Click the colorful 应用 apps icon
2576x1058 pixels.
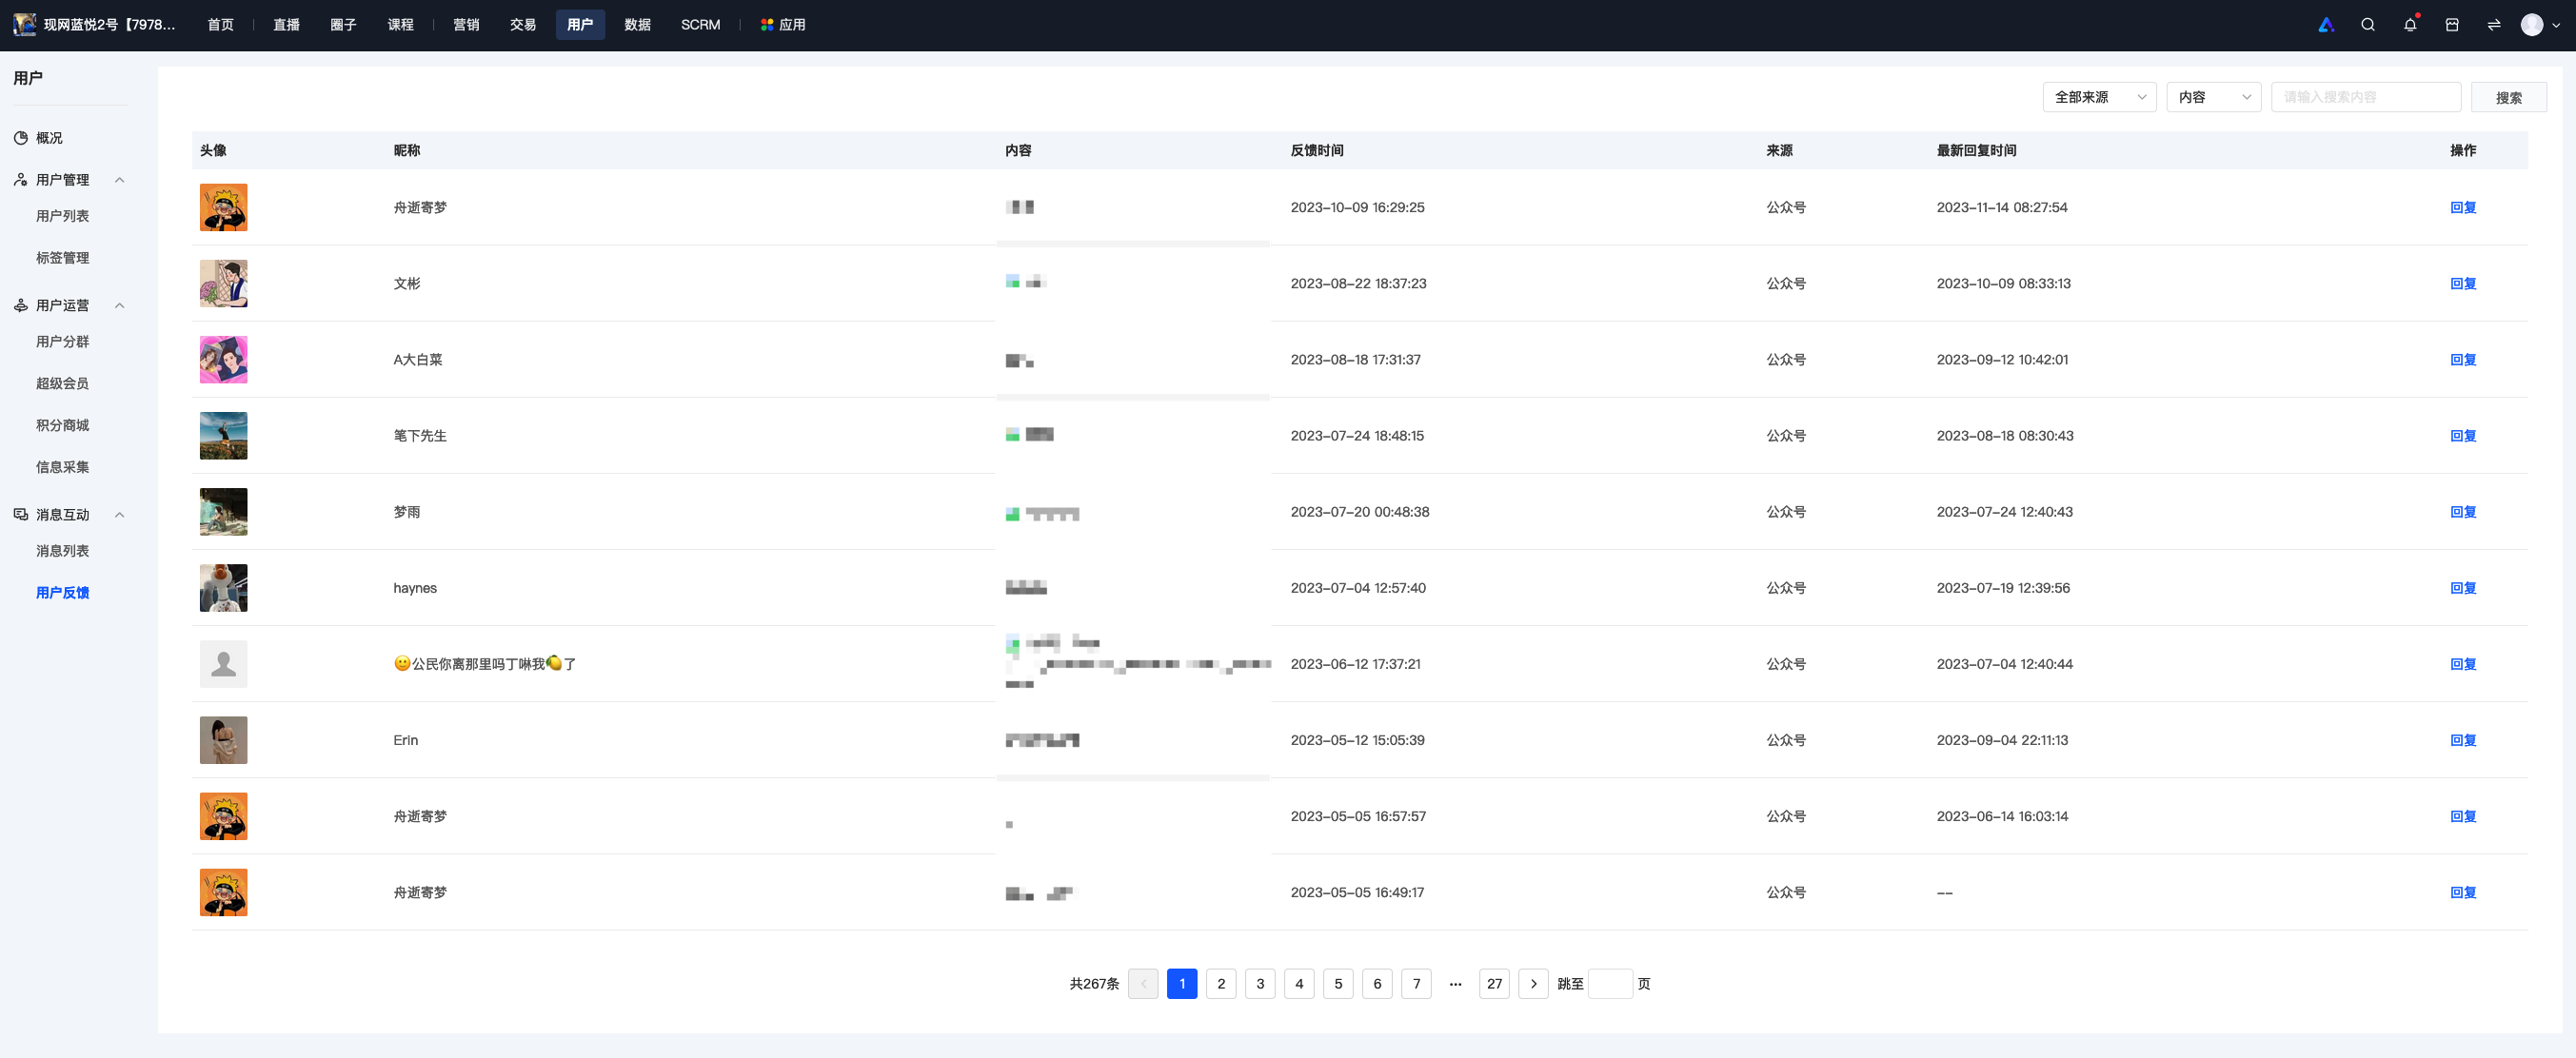pyautogui.click(x=767, y=25)
